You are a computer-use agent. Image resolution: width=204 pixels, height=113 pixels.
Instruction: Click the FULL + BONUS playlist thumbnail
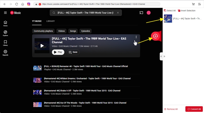[37, 68]
